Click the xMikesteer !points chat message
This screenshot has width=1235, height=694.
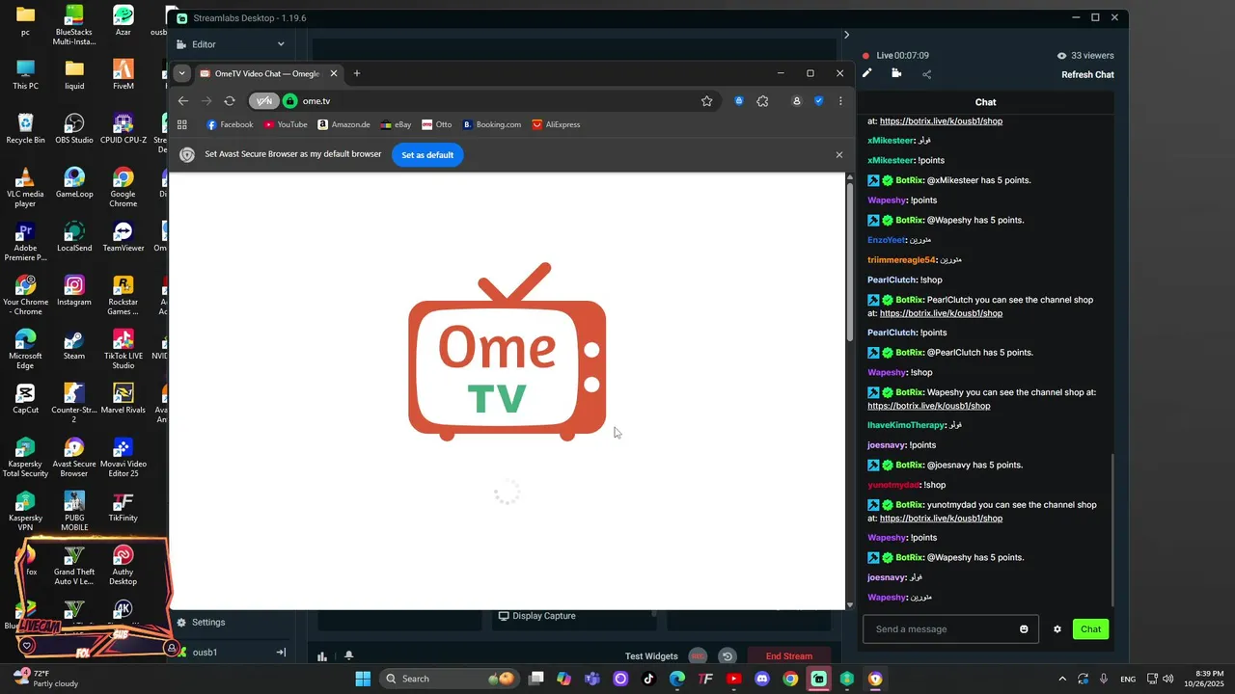(906, 160)
